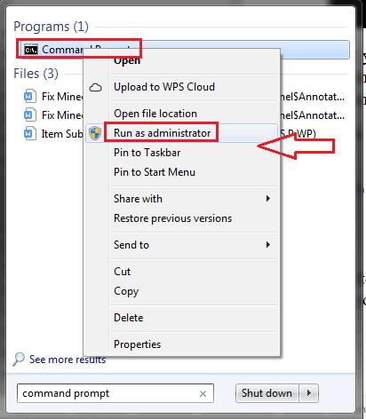This screenshot has height=419, width=366.
Task: Click the magnifier icon beside See more results
Action: pos(19,360)
